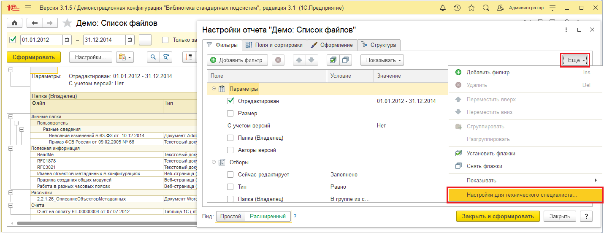This screenshot has height=233, width=604.
Task: Switch to Оформление tab
Action: tap(332, 45)
